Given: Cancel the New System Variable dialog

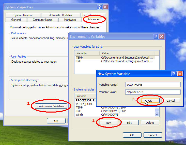Looking at the screenshot, I should (x=170, y=101).
